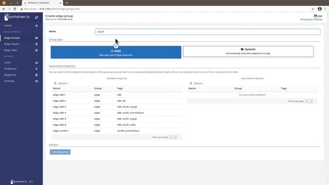Go forward in browser history
Screen dimensions: 329x185
pos(9,9)
